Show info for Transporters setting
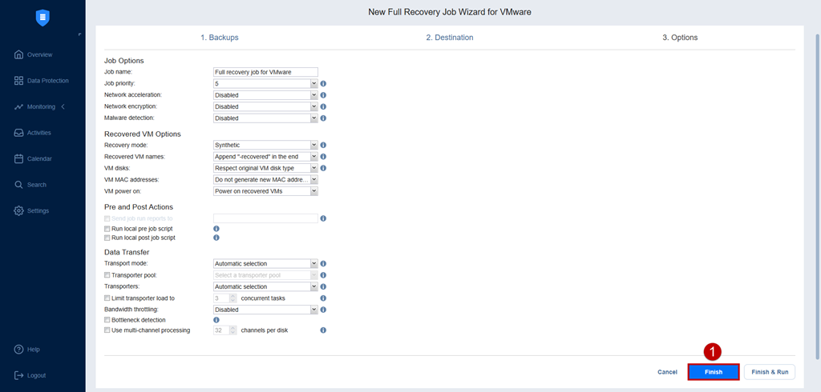Image resolution: width=821 pixels, height=392 pixels. point(323,287)
